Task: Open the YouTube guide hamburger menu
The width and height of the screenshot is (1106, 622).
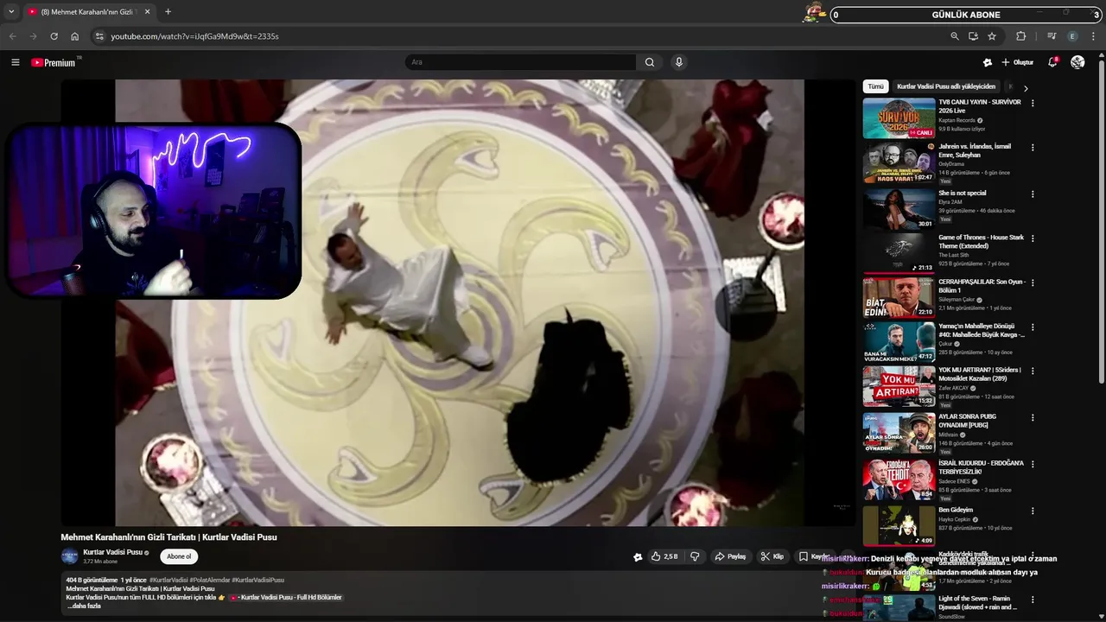Action: click(x=15, y=62)
